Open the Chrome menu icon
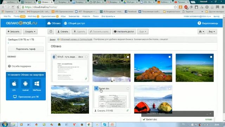The image size is (225, 127). (x=223, y=7)
